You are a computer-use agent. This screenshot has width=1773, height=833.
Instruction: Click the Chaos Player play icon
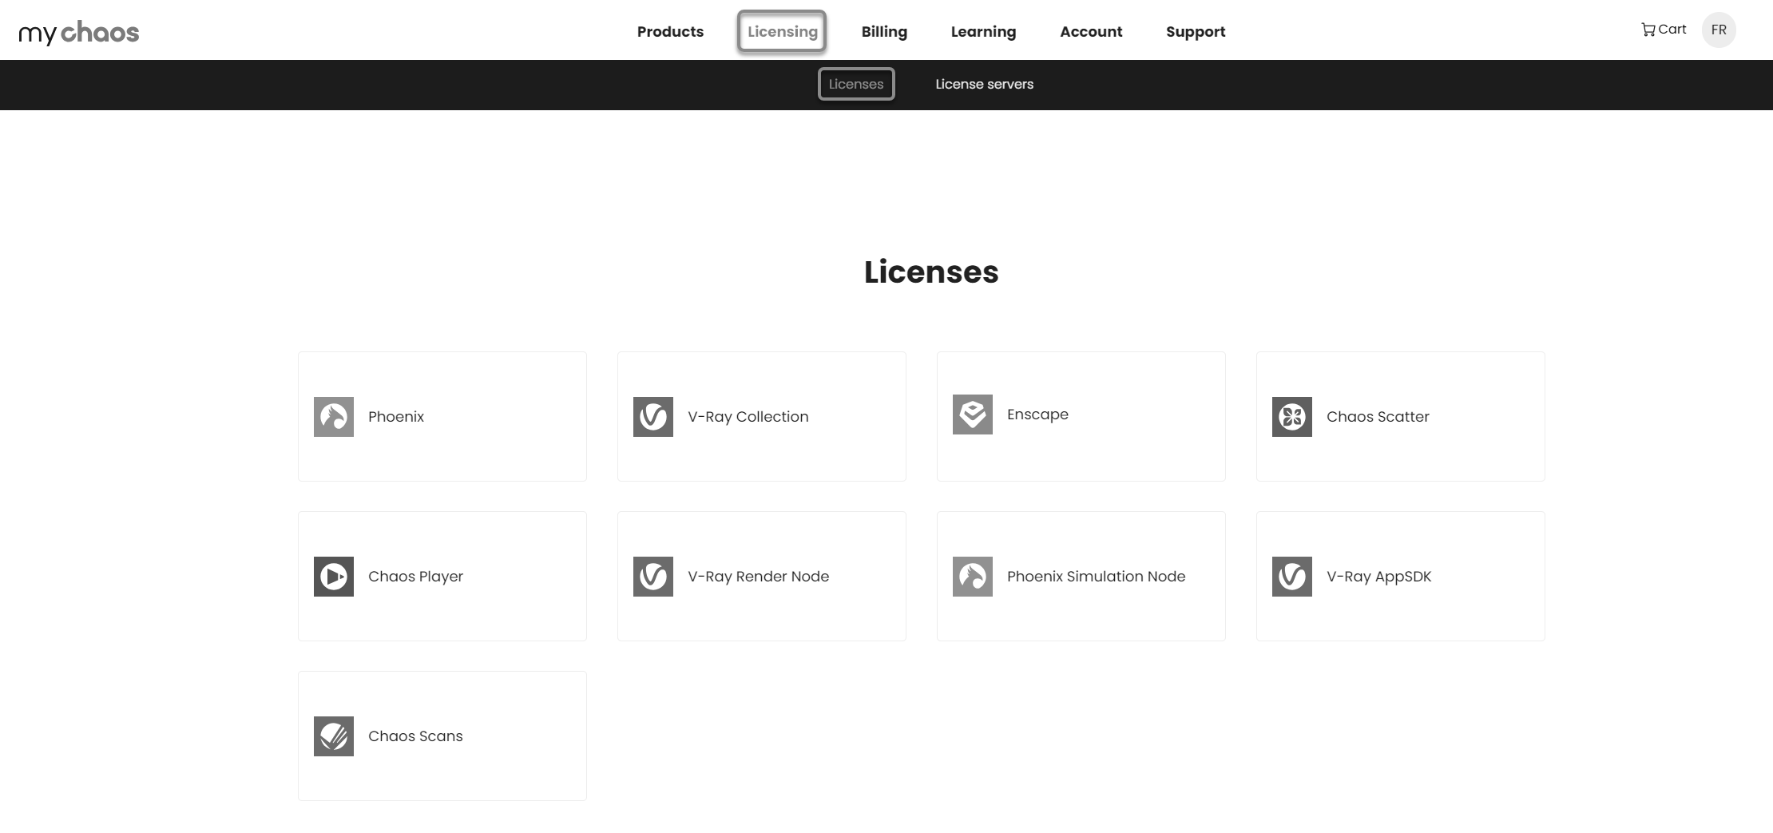(x=334, y=577)
